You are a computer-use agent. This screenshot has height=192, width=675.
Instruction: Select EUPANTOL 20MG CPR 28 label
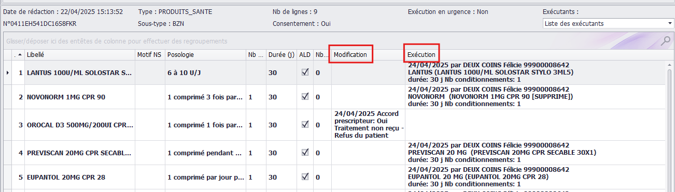(x=66, y=178)
